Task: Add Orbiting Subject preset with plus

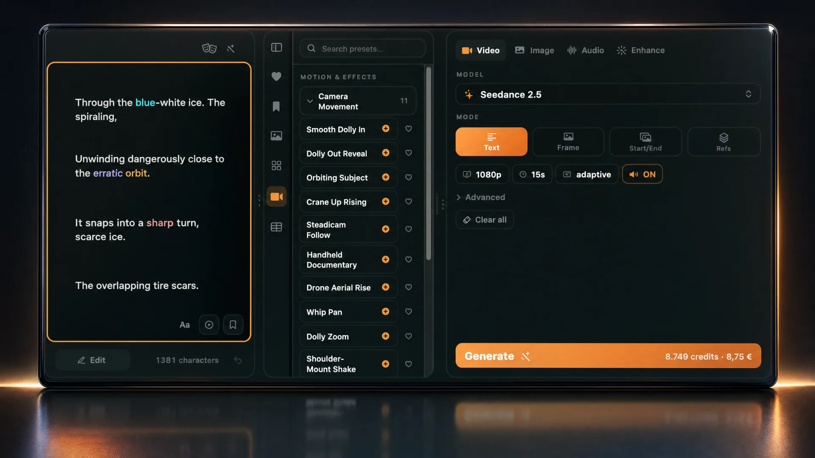Action: coord(385,177)
